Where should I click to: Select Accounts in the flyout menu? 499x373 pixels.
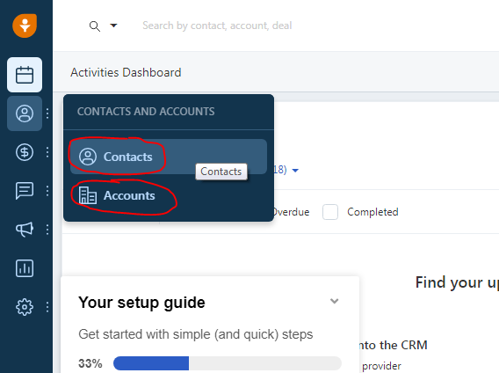(169, 195)
